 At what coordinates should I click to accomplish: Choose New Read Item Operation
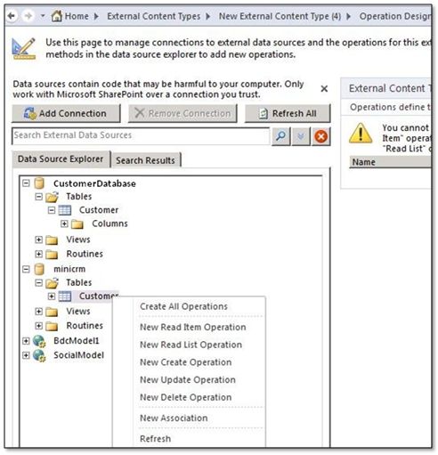pyautogui.click(x=193, y=327)
